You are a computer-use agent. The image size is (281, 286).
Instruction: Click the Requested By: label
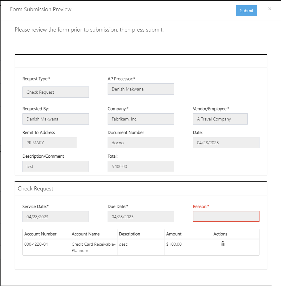36,109
